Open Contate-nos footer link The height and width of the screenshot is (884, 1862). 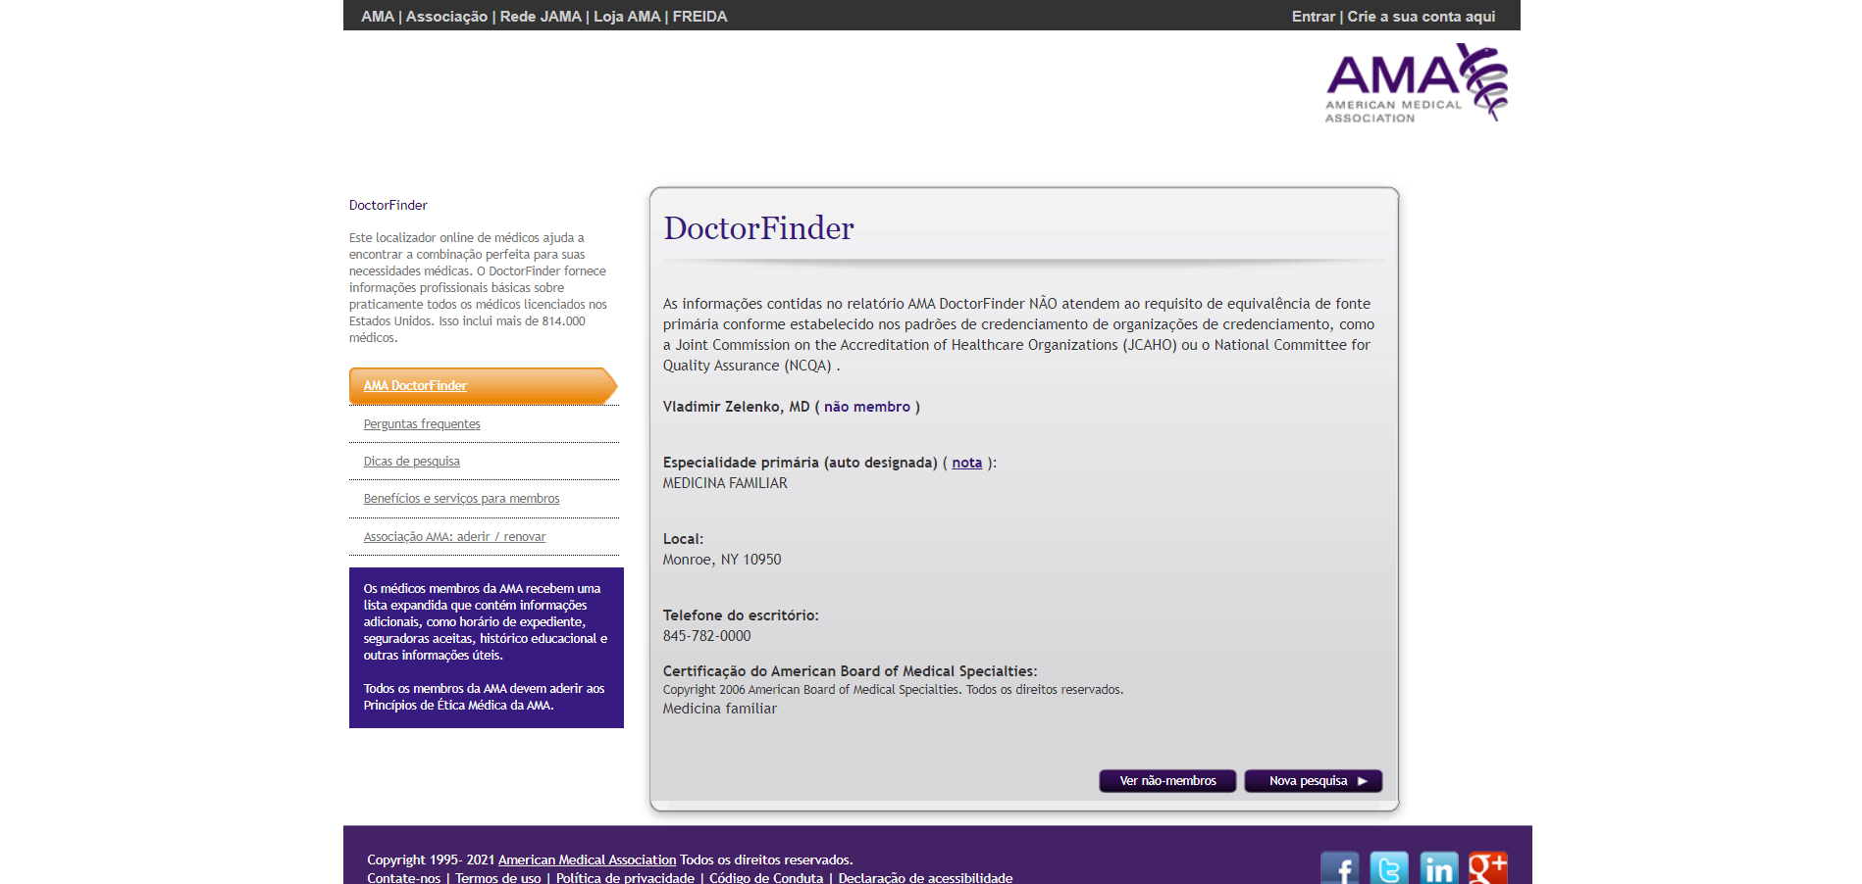point(404,878)
